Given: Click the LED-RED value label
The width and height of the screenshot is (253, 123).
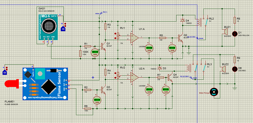Looking at the screenshot, I should point(242,71).
